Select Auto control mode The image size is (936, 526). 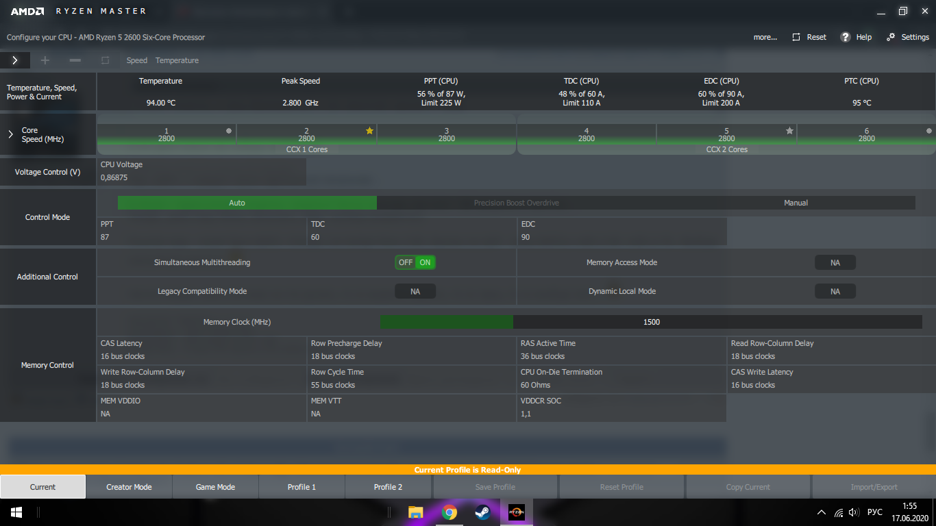point(247,203)
